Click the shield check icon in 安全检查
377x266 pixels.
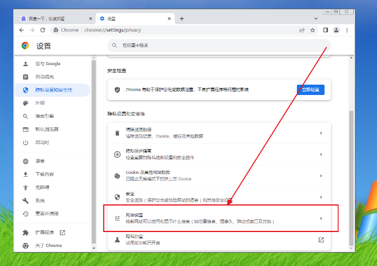pos(118,90)
